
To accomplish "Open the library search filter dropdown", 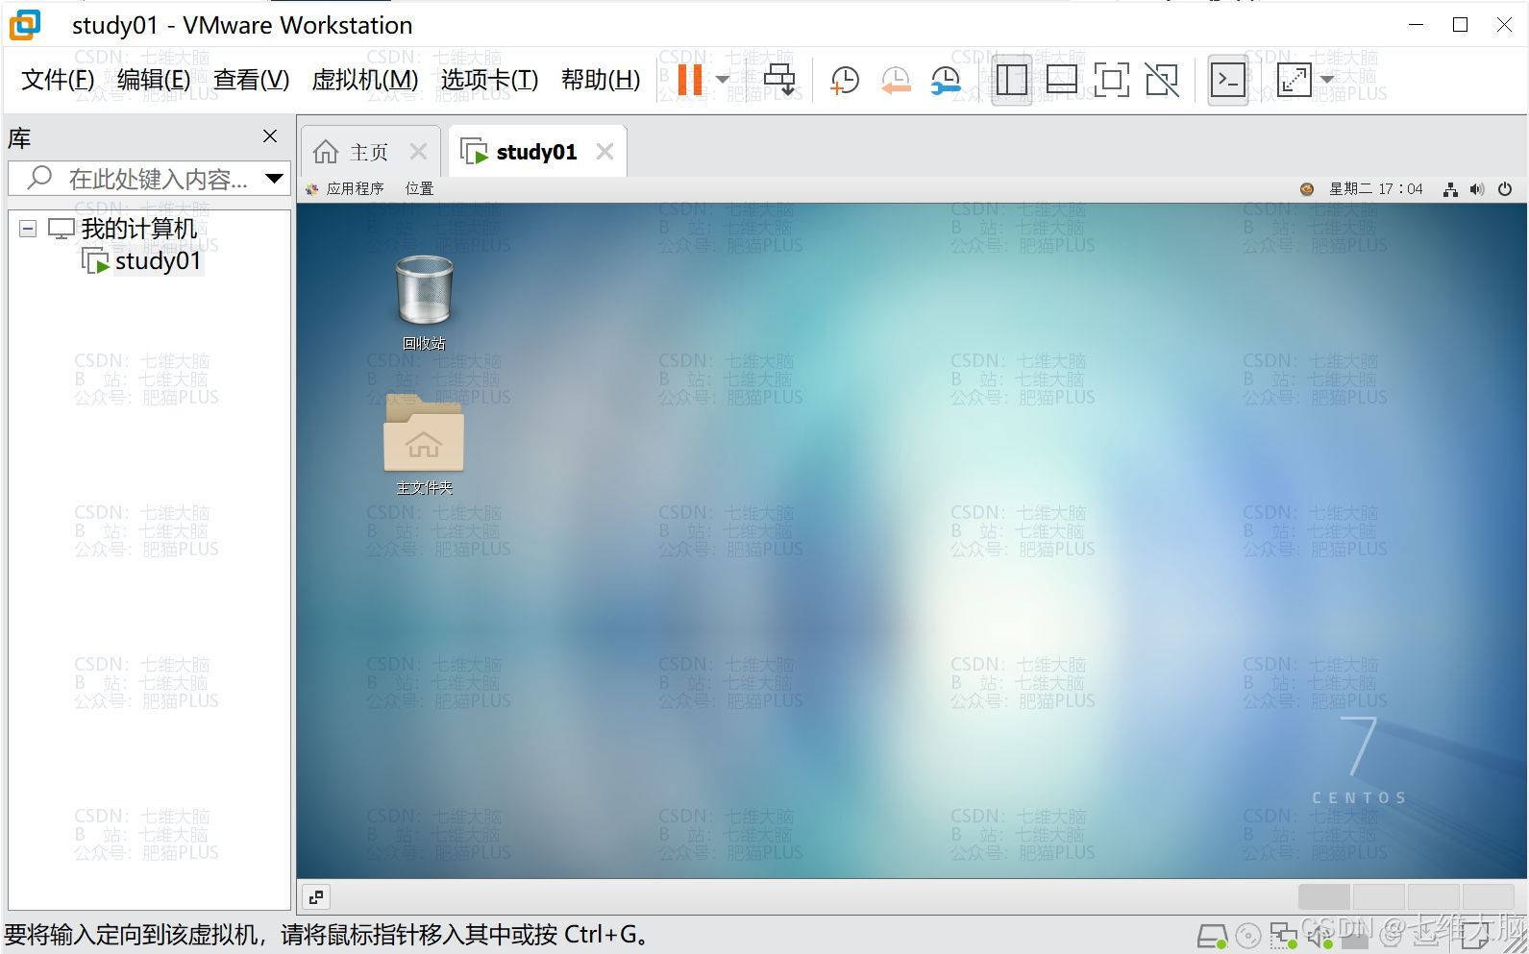I will pyautogui.click(x=275, y=179).
